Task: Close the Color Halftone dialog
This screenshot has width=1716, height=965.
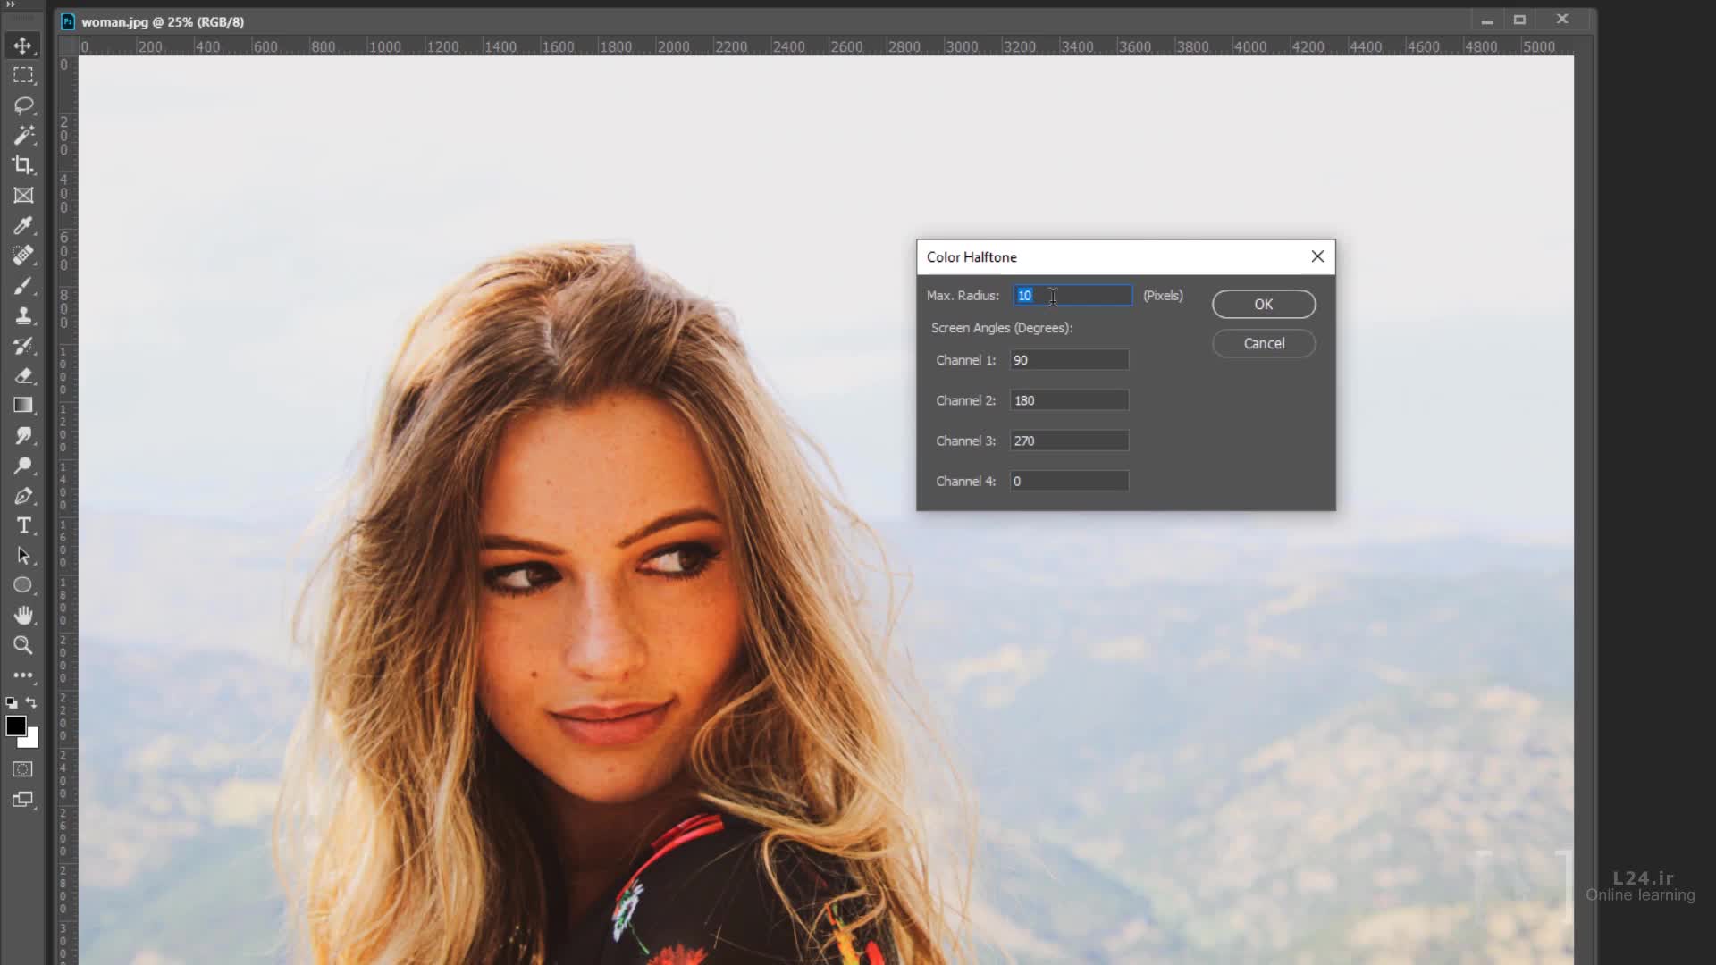Action: [1316, 256]
